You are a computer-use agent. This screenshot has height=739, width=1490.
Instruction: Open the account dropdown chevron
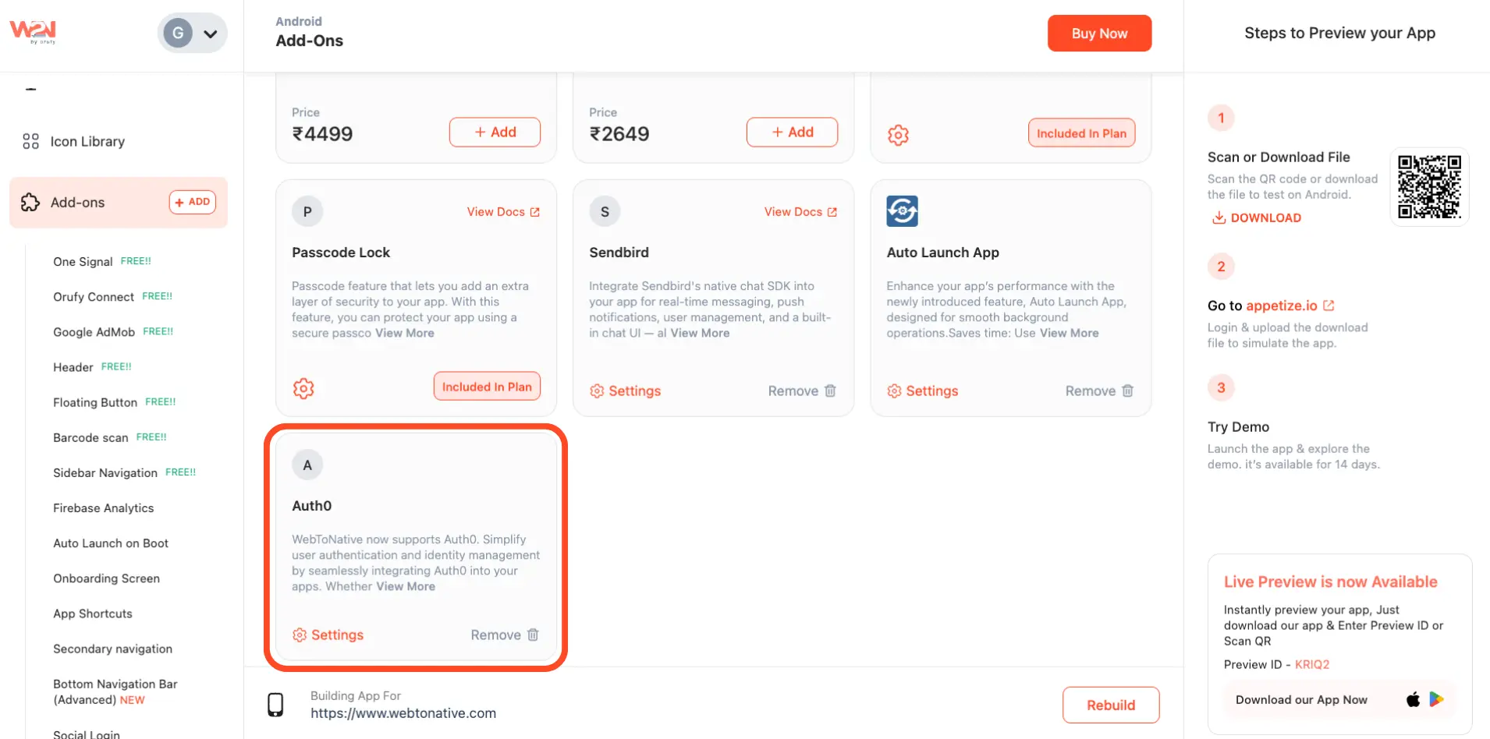(x=210, y=34)
